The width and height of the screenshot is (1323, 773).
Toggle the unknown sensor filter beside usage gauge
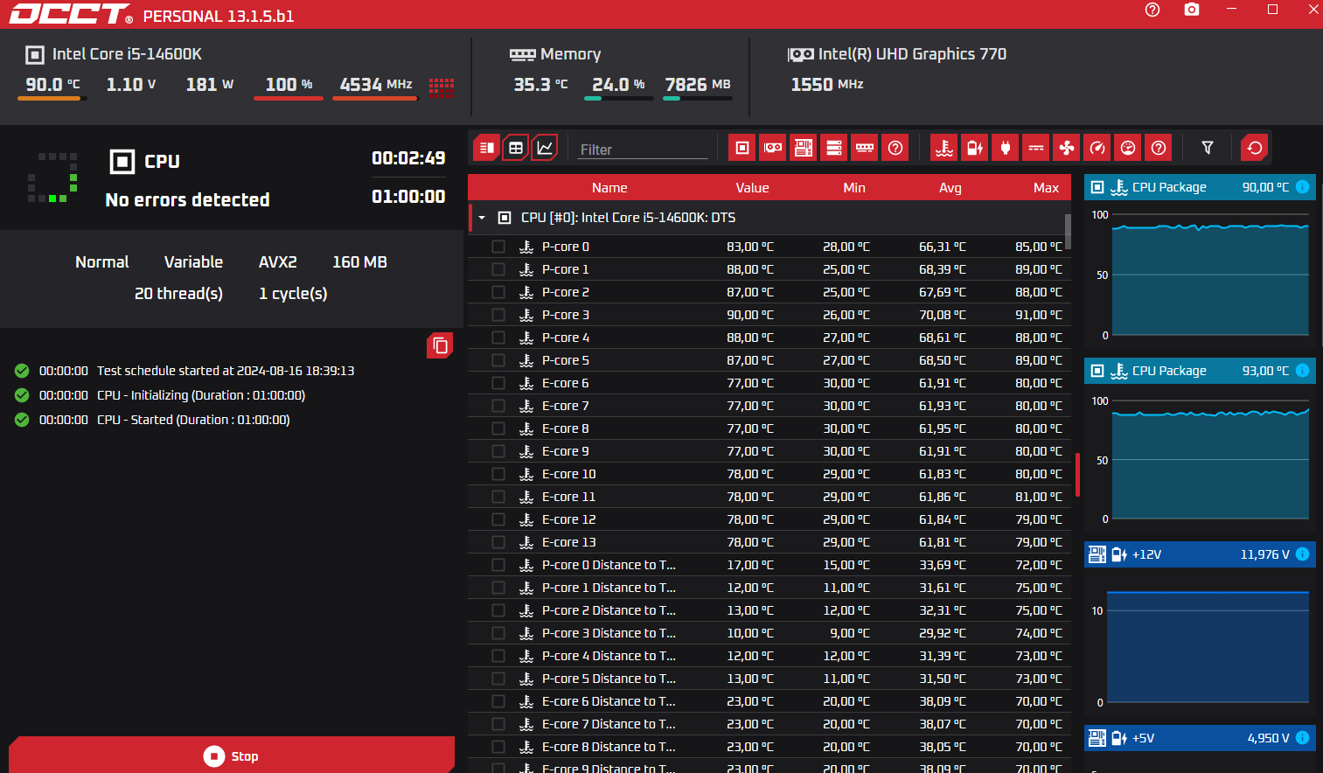click(x=1159, y=148)
